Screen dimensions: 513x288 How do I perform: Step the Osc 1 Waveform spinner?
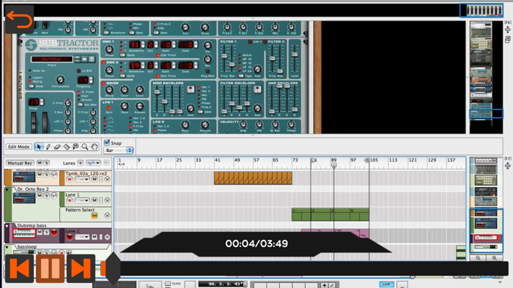click(143, 45)
